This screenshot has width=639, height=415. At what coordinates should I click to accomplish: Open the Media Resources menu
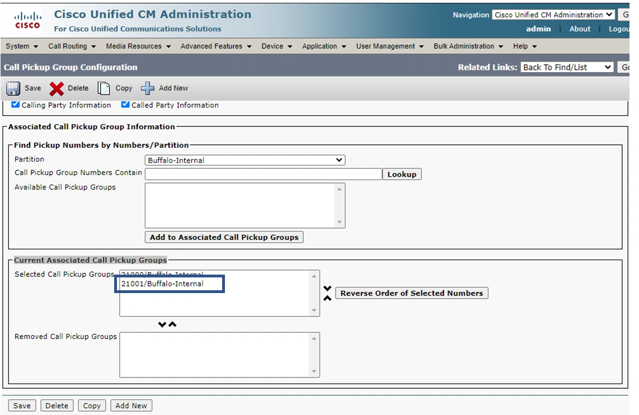click(138, 46)
